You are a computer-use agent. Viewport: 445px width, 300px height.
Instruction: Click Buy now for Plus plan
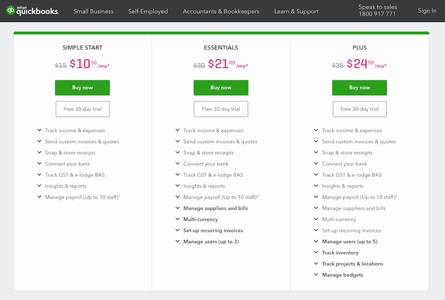coord(359,88)
